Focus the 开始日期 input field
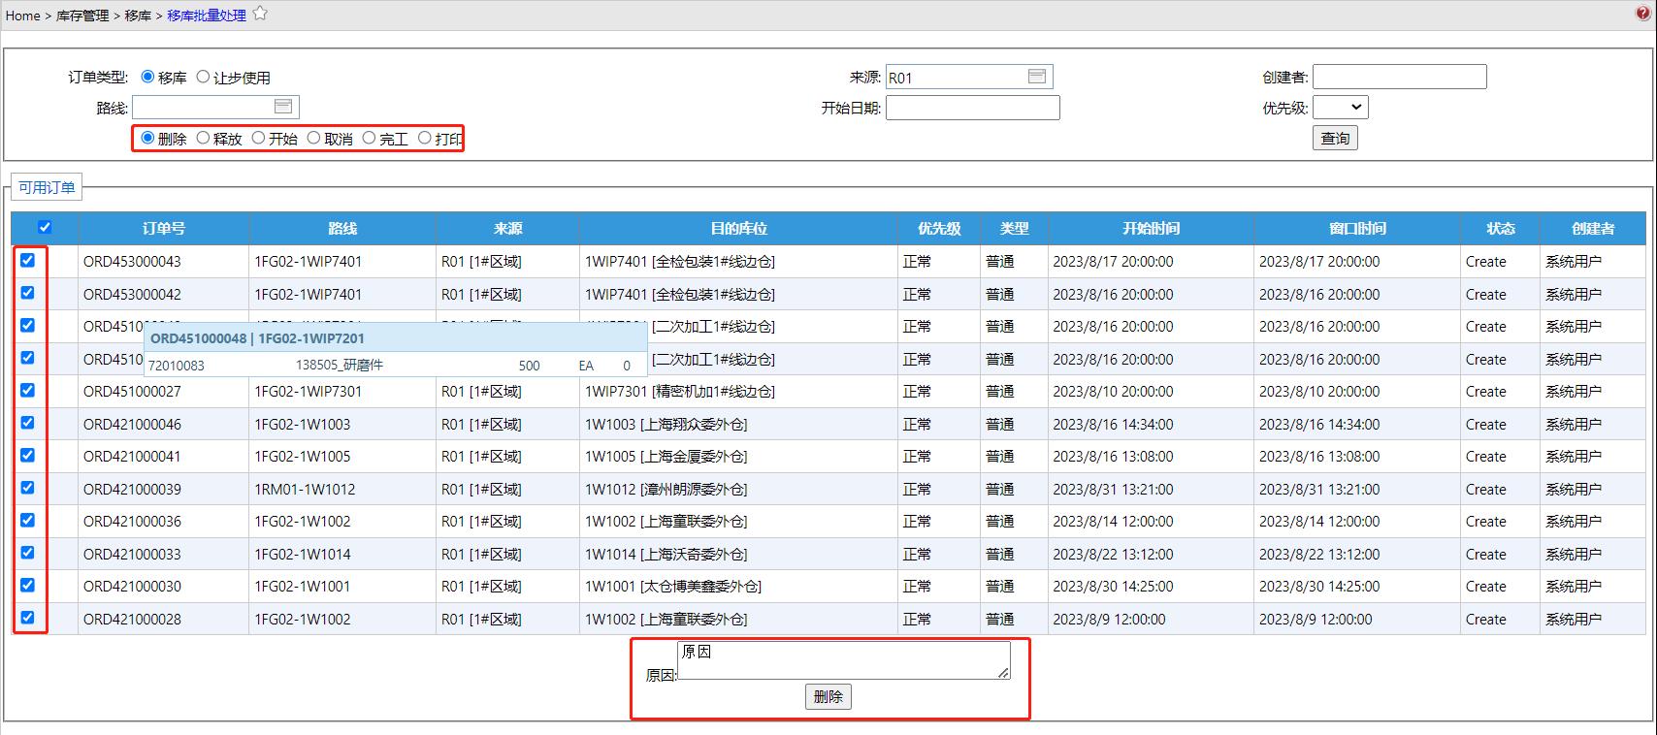Viewport: 1657px width, 735px height. coord(972,108)
